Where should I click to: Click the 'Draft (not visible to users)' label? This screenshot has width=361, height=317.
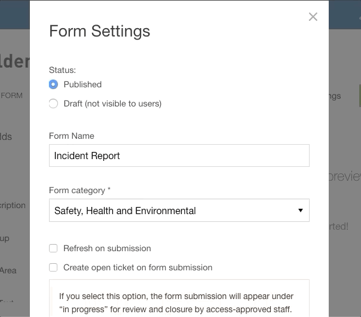pos(112,103)
